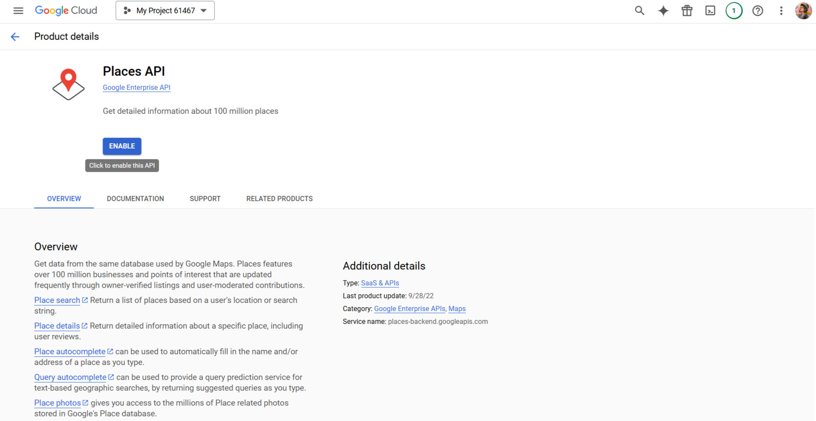Click the gift free trial icon
Viewport: 816px width, 421px height.
coord(687,10)
